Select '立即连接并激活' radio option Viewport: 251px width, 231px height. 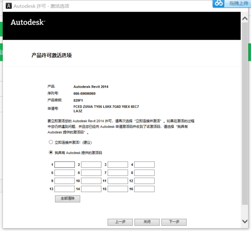click(51, 142)
